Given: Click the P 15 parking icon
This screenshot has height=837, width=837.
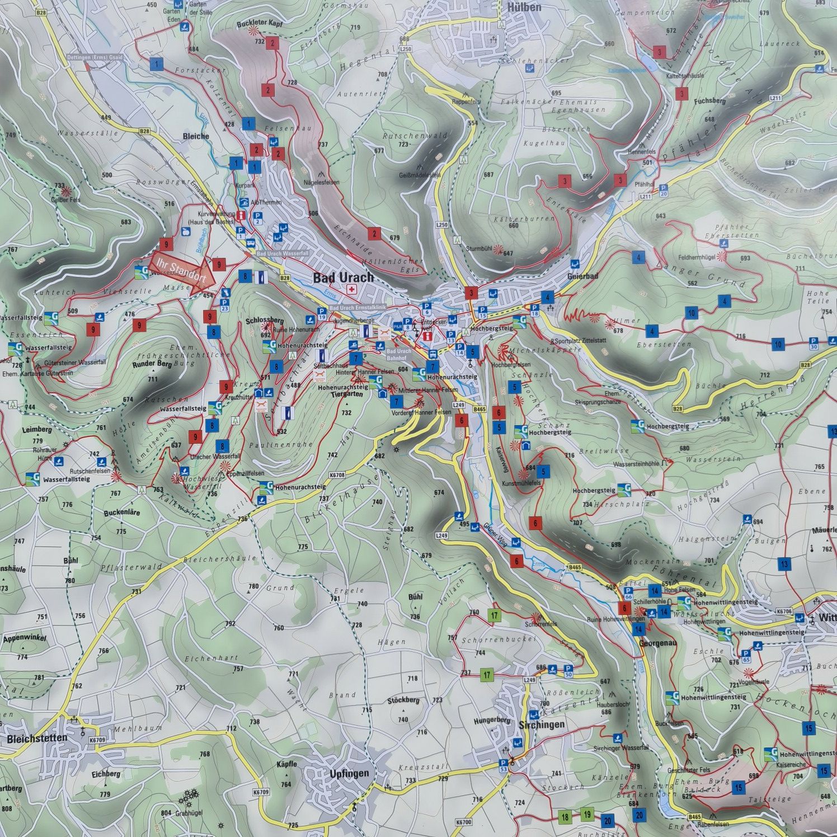Looking at the screenshot, I should tap(483, 313).
